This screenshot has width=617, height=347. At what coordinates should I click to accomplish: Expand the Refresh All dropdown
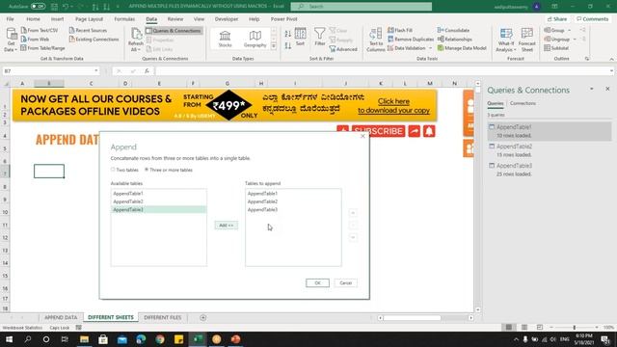point(135,50)
